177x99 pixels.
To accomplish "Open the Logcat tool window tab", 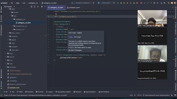I will tap(50, 92).
